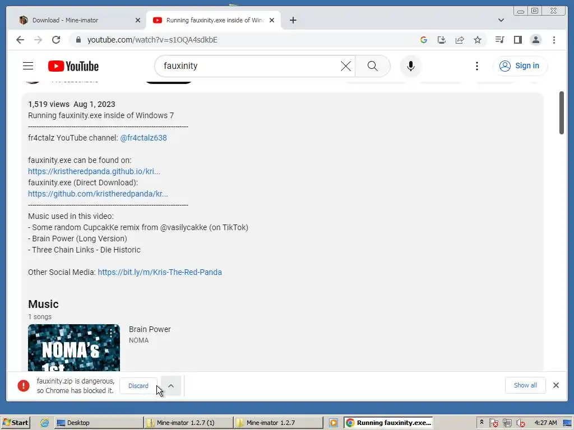Click the 4:27 AM clock
574x430 pixels.
point(545,423)
